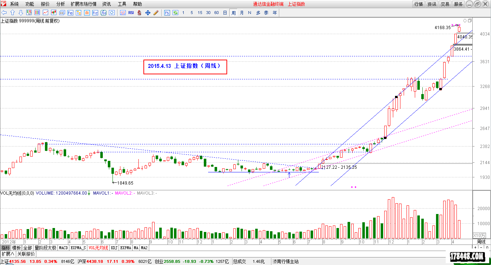491x265 pixels.
Task: Click the down arrow toolbar icon
Action: [21, 13]
